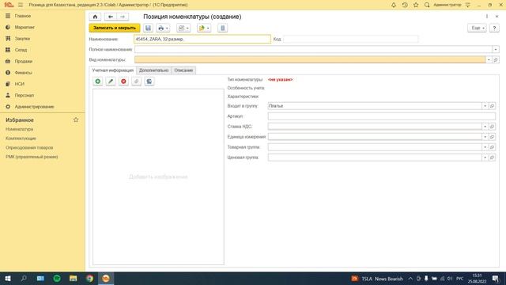Open the Склад section
Image resolution: width=506 pixels, height=285 pixels.
pos(21,50)
